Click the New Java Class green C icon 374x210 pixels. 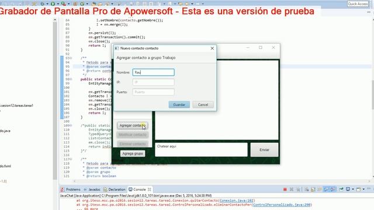click(82, 4)
